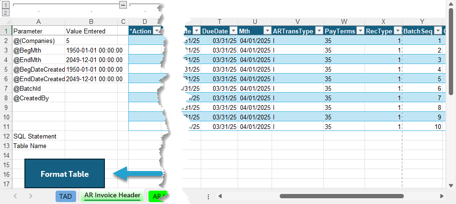
Task: Select column V header
Action: [x=297, y=22]
